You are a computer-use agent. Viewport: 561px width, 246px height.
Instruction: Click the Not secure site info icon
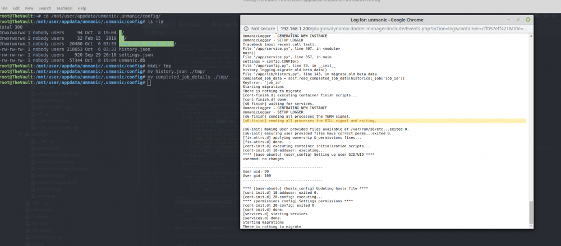tap(246, 29)
